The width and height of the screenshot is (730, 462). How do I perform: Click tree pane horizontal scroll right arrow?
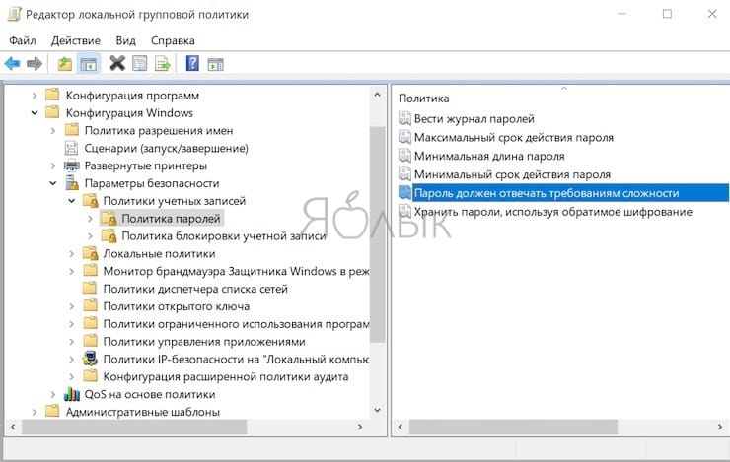tap(360, 427)
